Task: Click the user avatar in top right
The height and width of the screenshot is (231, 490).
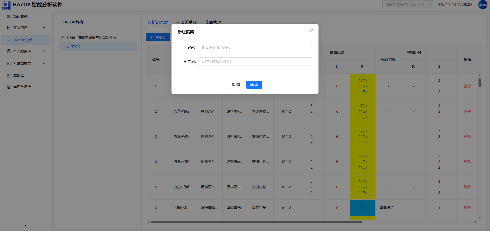Action: tap(483, 5)
